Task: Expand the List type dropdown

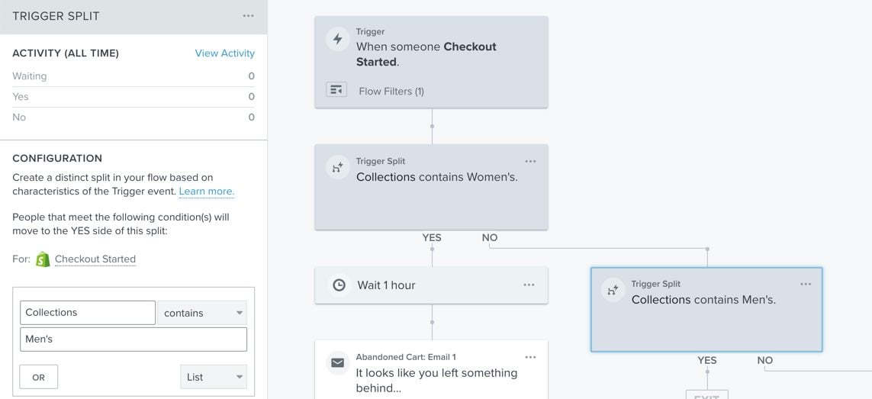Action: click(214, 377)
